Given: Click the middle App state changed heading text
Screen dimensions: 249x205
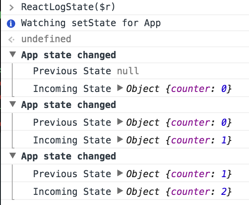Looking at the screenshot, I should pos(69,105).
